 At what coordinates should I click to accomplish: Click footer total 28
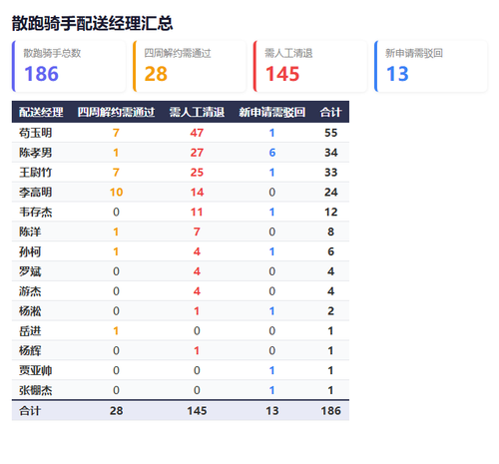pyautogui.click(x=116, y=411)
